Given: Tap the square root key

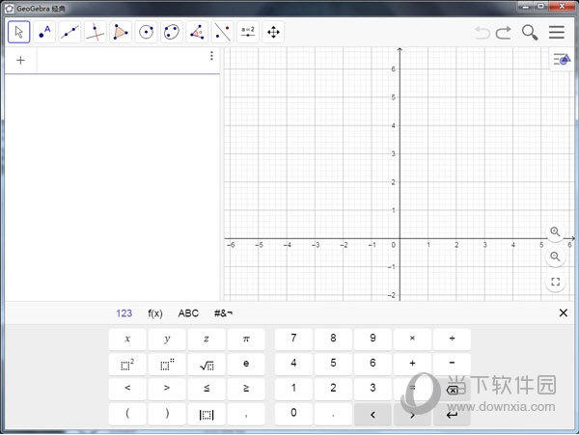Looking at the screenshot, I should coord(207,364).
